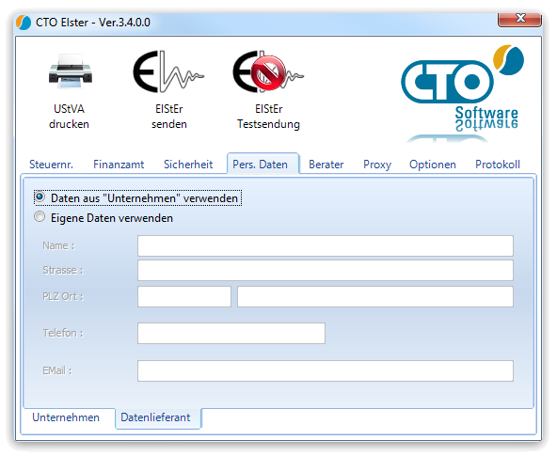Show the Protokoll tab

[x=498, y=165]
